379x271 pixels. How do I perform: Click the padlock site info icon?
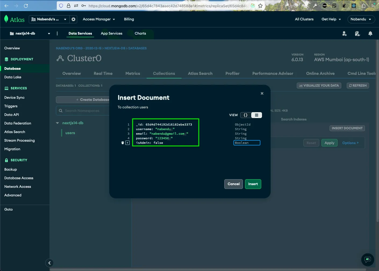click(x=69, y=6)
